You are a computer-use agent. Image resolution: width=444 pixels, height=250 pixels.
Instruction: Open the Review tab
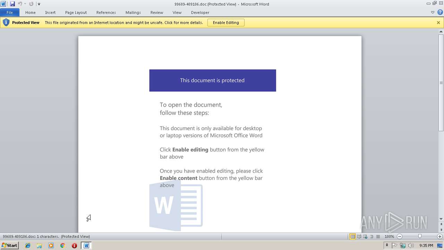pyautogui.click(x=157, y=12)
